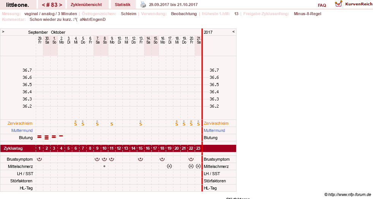The image size is (373, 199).
Task: Click the Zyklustag row header
Action: tap(13, 149)
